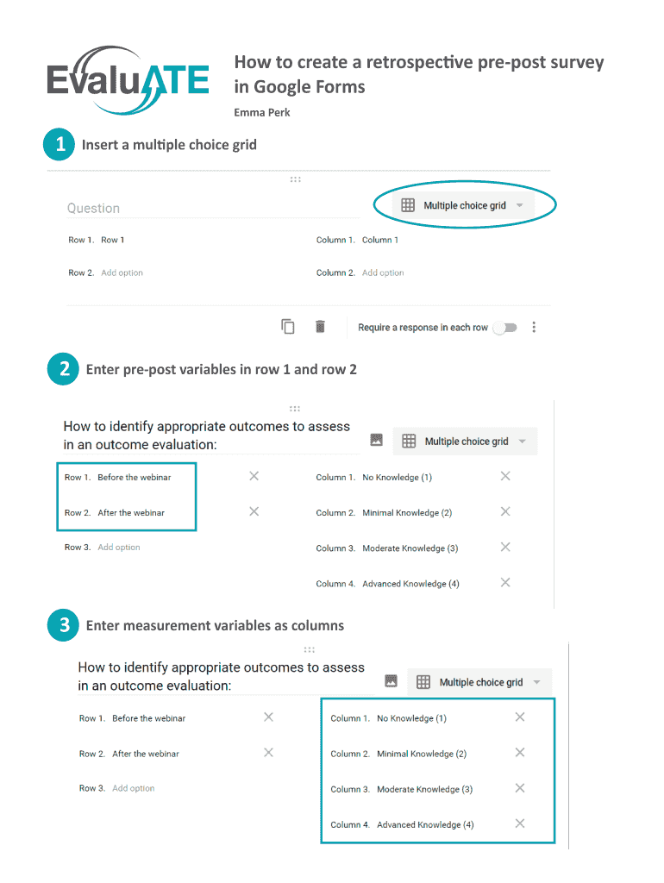Click the trash delete question icon
664x883 pixels.
[320, 327]
